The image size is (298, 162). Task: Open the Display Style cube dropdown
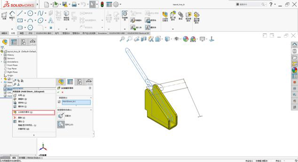click(171, 39)
